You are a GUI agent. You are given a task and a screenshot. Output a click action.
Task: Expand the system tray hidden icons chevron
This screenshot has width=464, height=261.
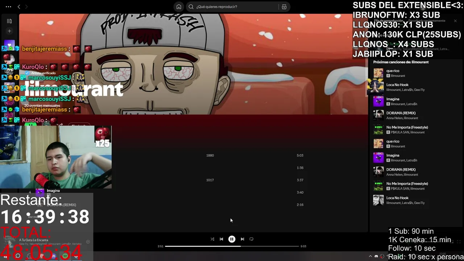pos(370,256)
